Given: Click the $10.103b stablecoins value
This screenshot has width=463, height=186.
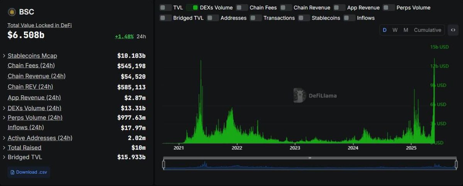Looking at the screenshot, I should [x=131, y=56].
